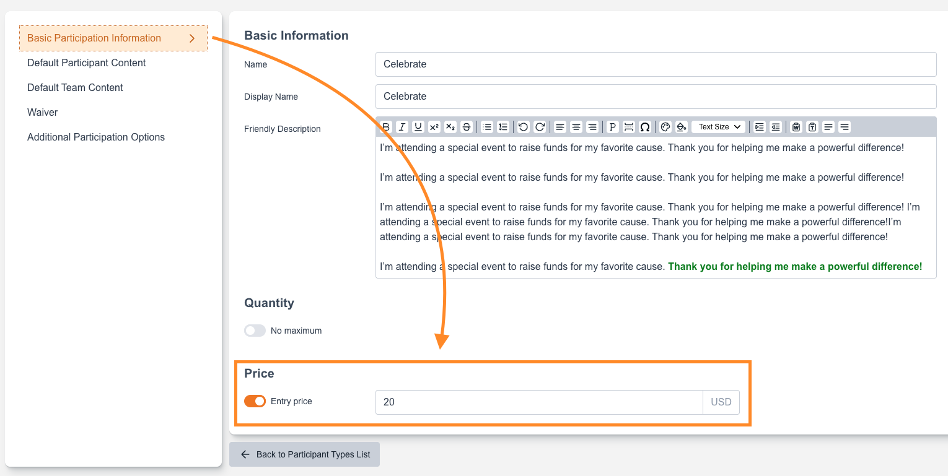Undo the last edit in the description
Image resolution: width=948 pixels, height=476 pixels.
tap(524, 127)
